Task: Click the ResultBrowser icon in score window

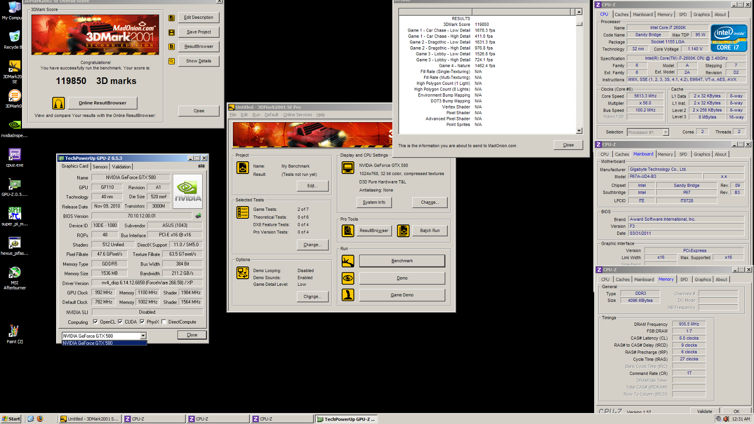Action: (x=172, y=47)
